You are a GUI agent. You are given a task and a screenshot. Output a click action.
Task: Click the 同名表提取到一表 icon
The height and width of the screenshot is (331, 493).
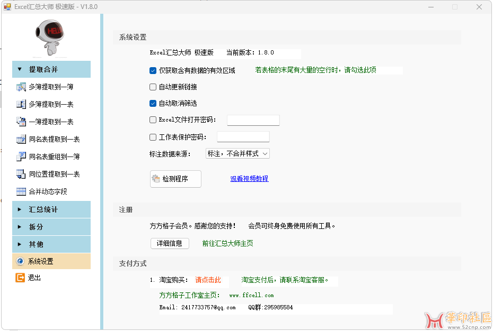pyautogui.click(x=21, y=139)
